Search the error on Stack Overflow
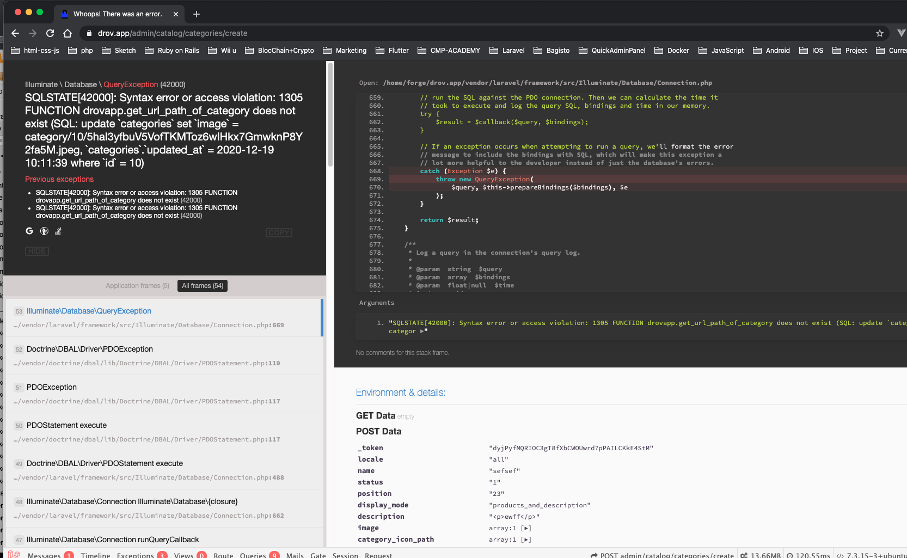 (x=58, y=231)
